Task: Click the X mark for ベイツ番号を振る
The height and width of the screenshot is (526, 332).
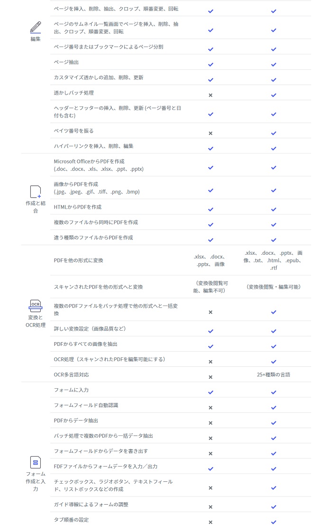Action: tap(211, 133)
